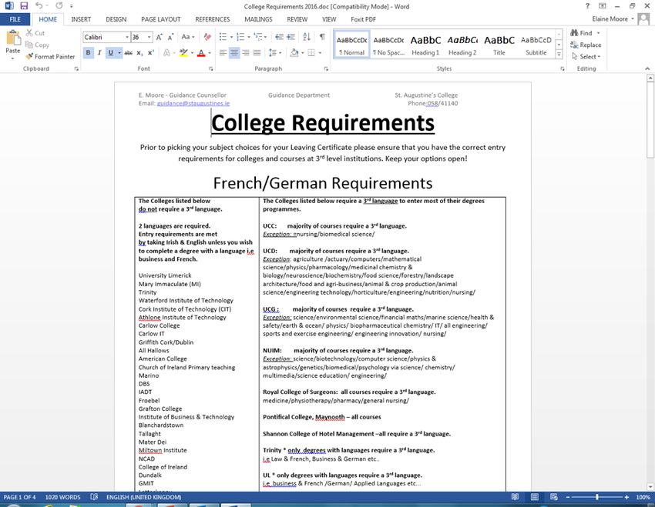The width and height of the screenshot is (655, 507).
Task: Apply text highlight color icon
Action: pos(183,52)
